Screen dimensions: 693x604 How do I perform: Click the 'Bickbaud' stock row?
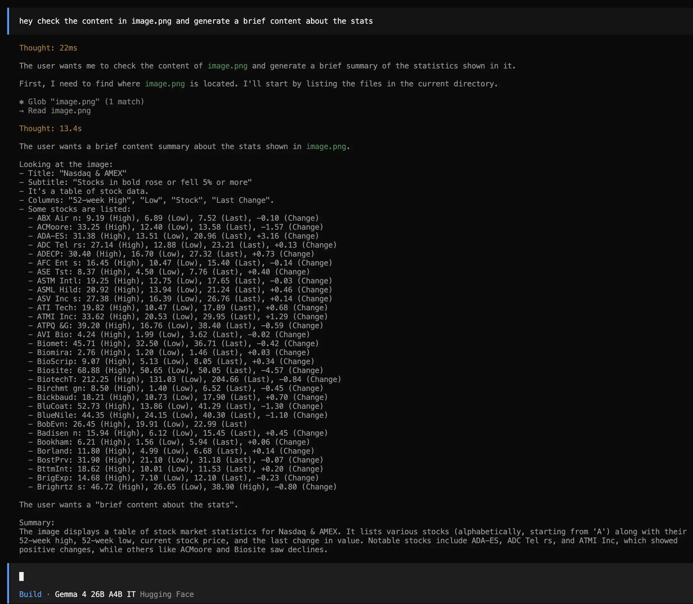(x=178, y=397)
